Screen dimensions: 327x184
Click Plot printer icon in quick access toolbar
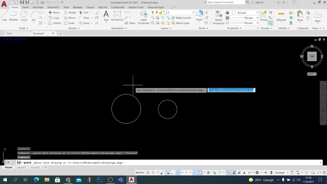coord(42,2)
